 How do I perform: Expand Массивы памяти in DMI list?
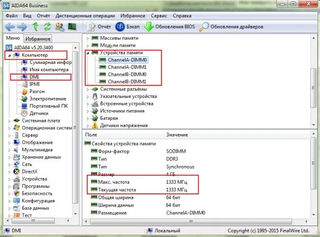[88, 39]
